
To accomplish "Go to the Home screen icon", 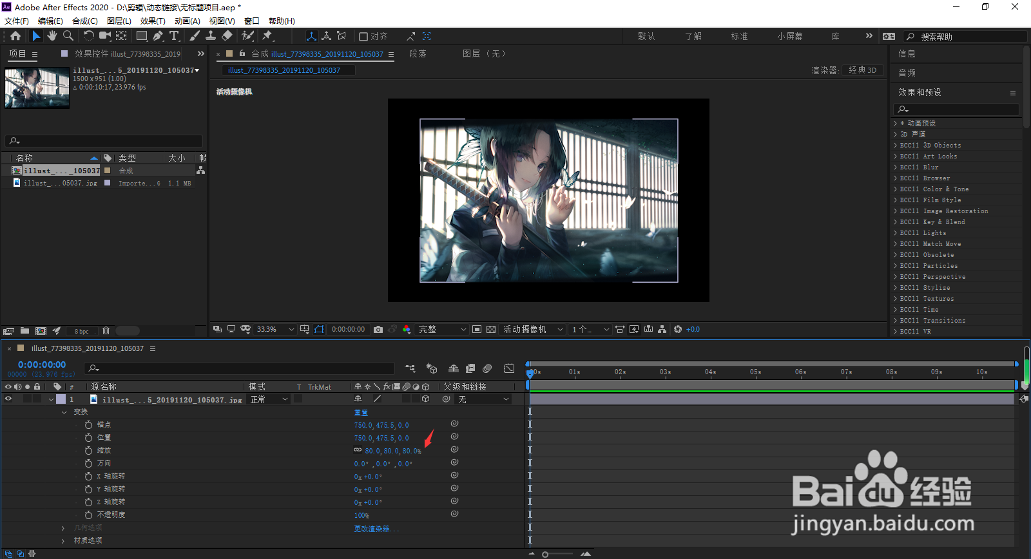I will pyautogui.click(x=15, y=36).
